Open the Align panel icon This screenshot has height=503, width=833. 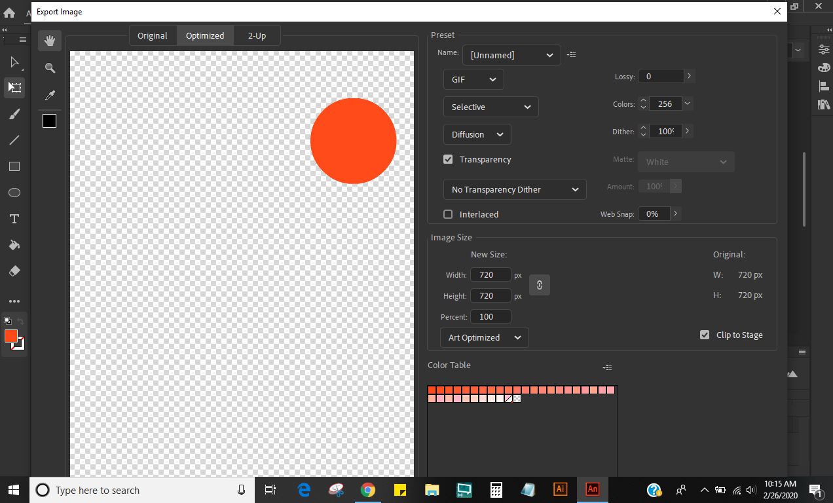coord(823,86)
